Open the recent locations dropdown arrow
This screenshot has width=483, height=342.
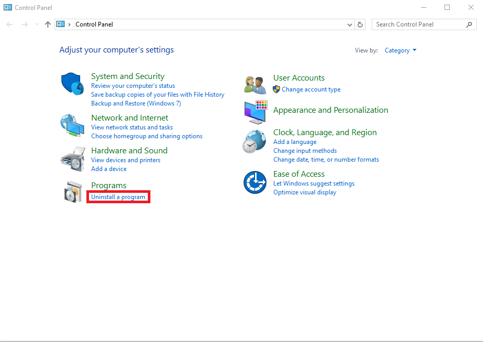[x=37, y=24]
